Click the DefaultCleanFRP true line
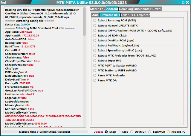Screen dimensions: 191x136 (20, 76)
